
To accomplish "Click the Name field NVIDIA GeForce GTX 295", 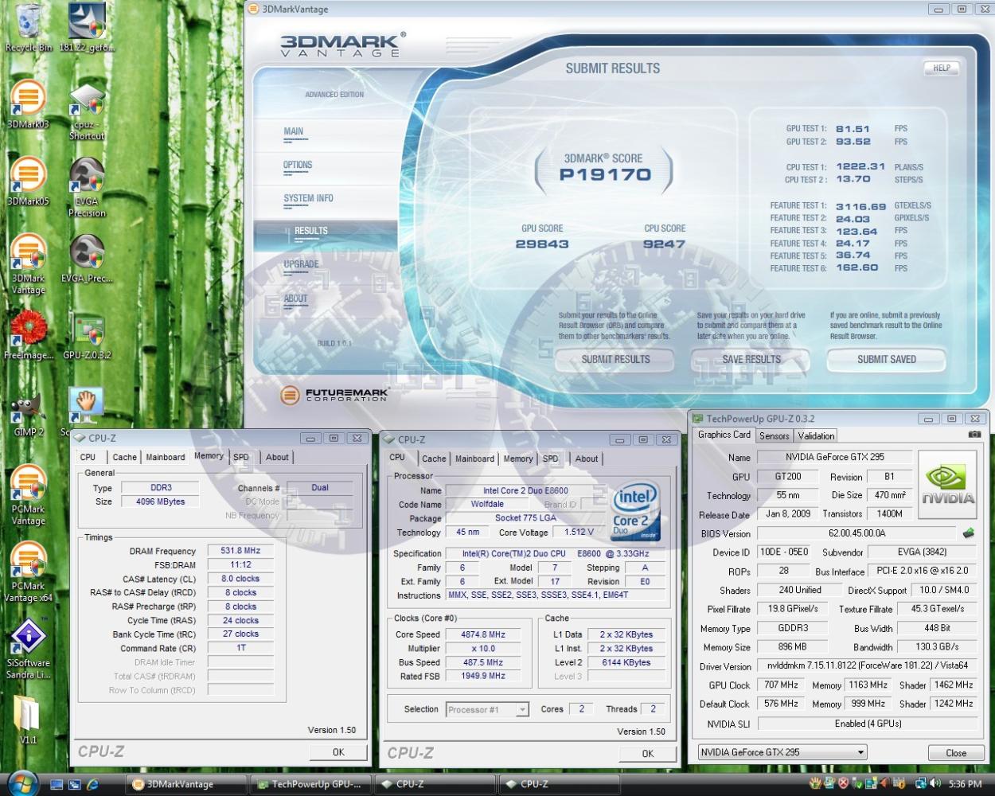I will (x=834, y=457).
